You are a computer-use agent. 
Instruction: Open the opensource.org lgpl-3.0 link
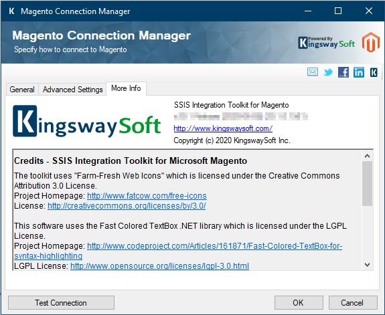point(159,266)
